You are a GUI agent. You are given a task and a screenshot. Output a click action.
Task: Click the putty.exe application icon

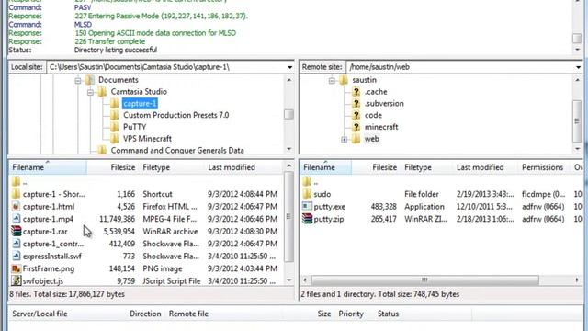click(307, 206)
